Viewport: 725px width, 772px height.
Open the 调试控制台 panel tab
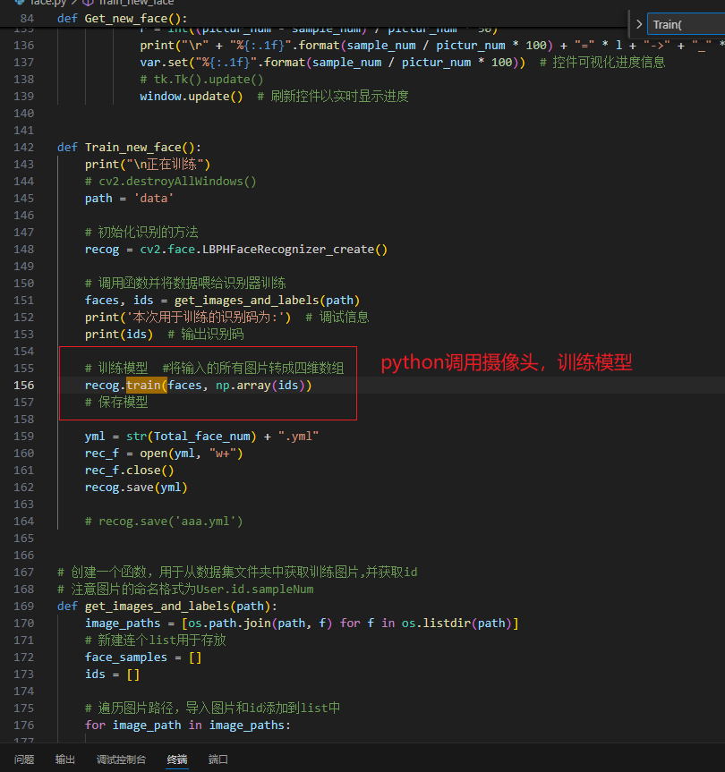[x=121, y=759]
